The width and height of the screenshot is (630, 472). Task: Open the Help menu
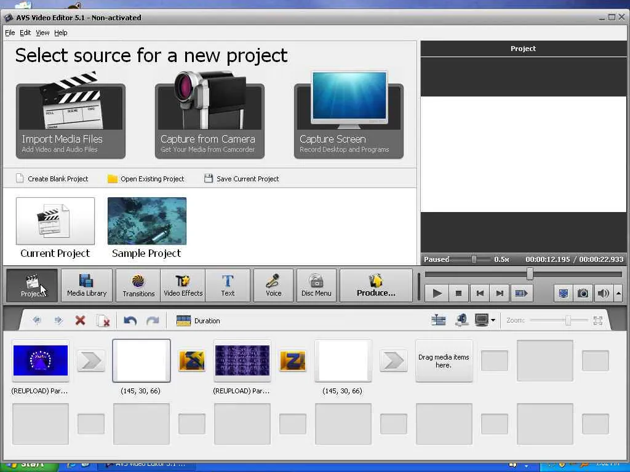(x=61, y=33)
